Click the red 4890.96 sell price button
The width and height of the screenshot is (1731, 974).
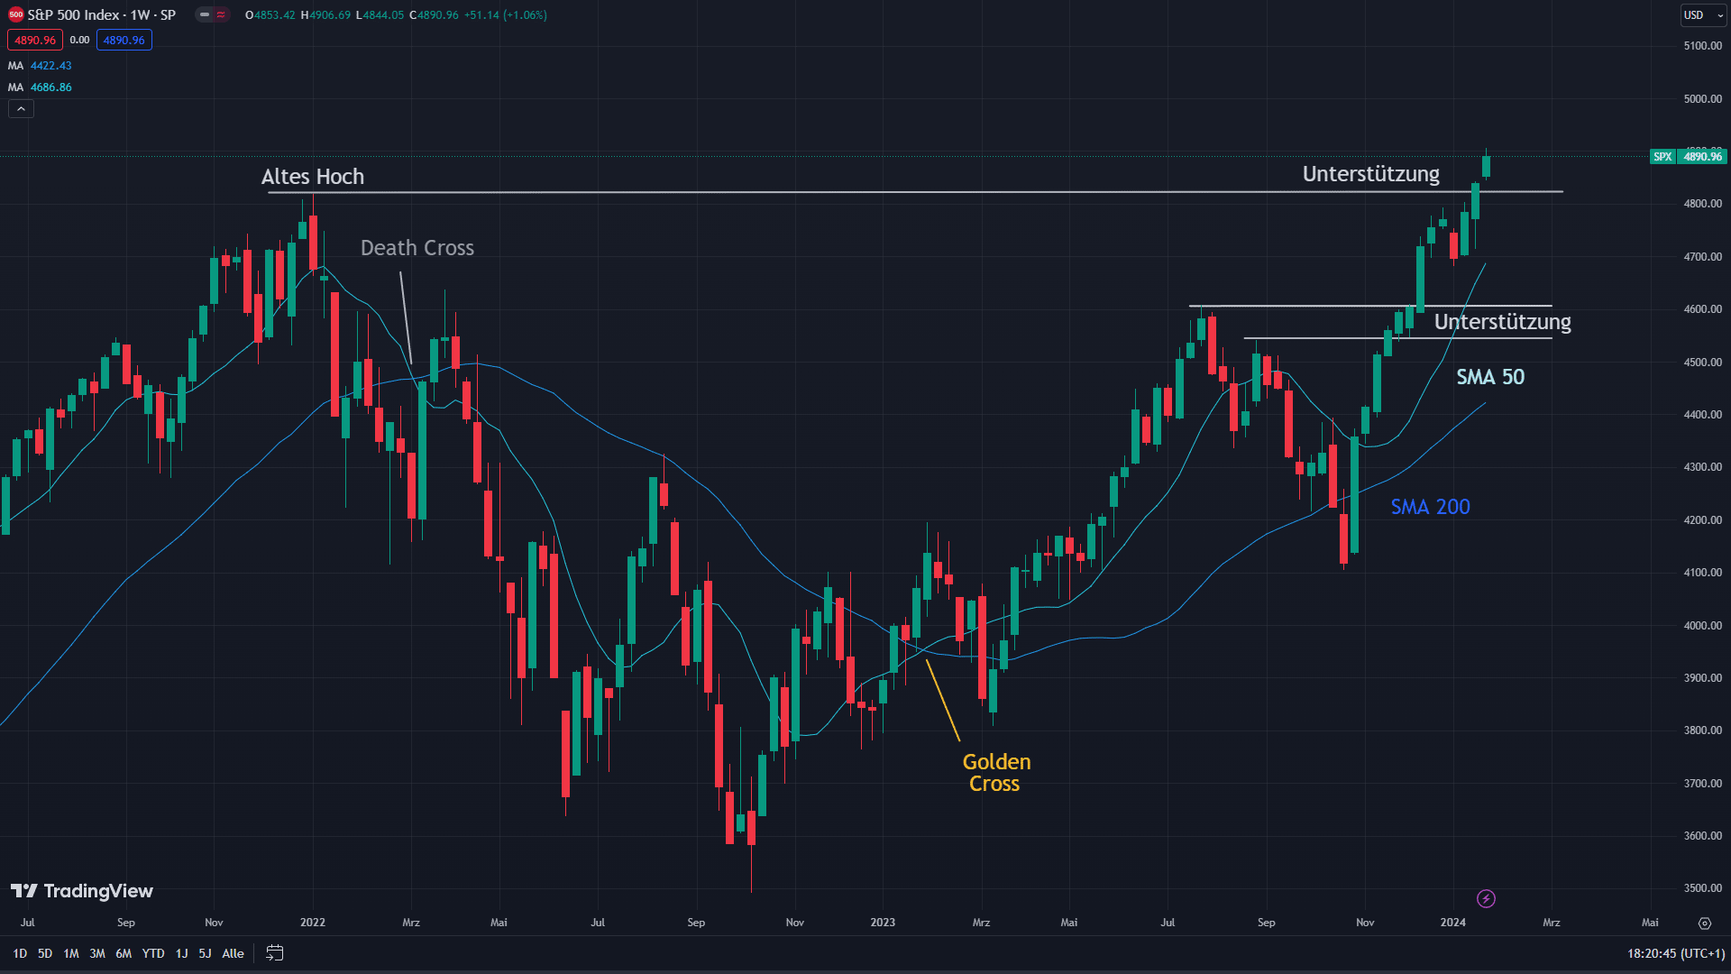click(x=35, y=40)
